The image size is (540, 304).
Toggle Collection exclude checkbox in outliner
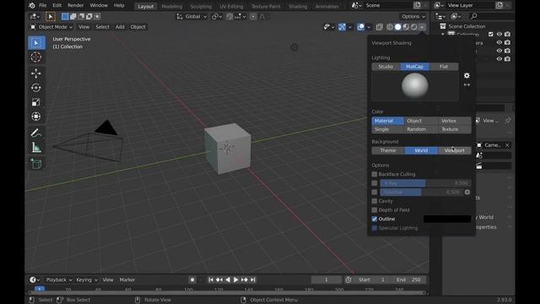pyautogui.click(x=491, y=34)
